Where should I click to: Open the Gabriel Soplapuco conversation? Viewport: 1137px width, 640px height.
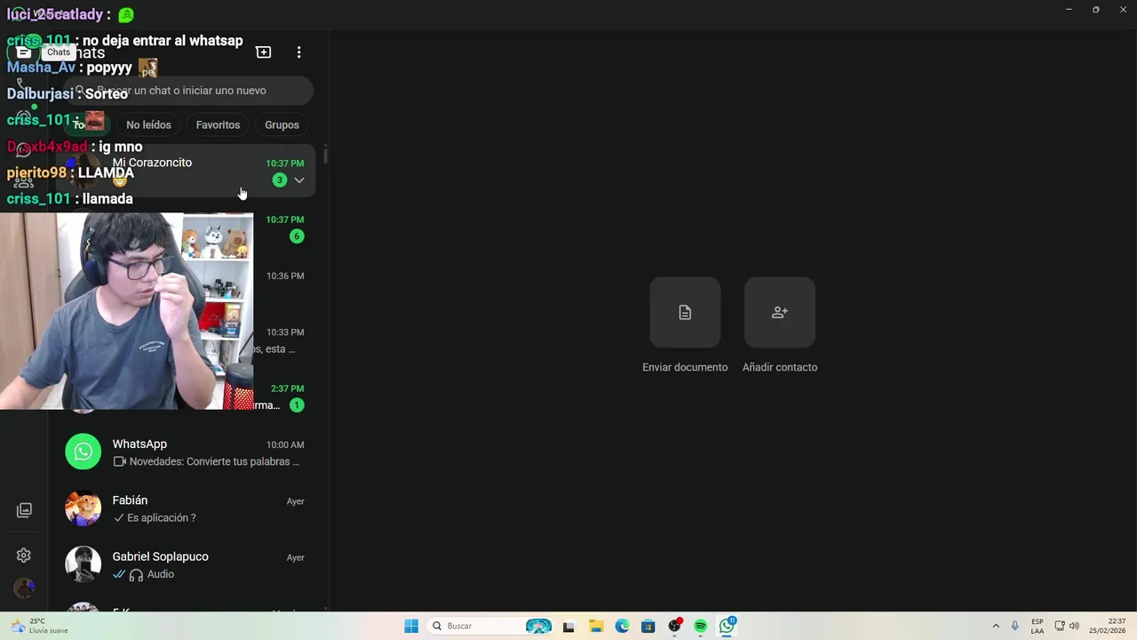[185, 565]
